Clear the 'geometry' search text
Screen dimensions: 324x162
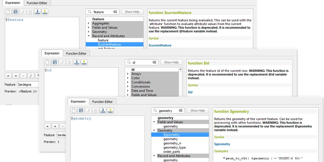[180, 111]
